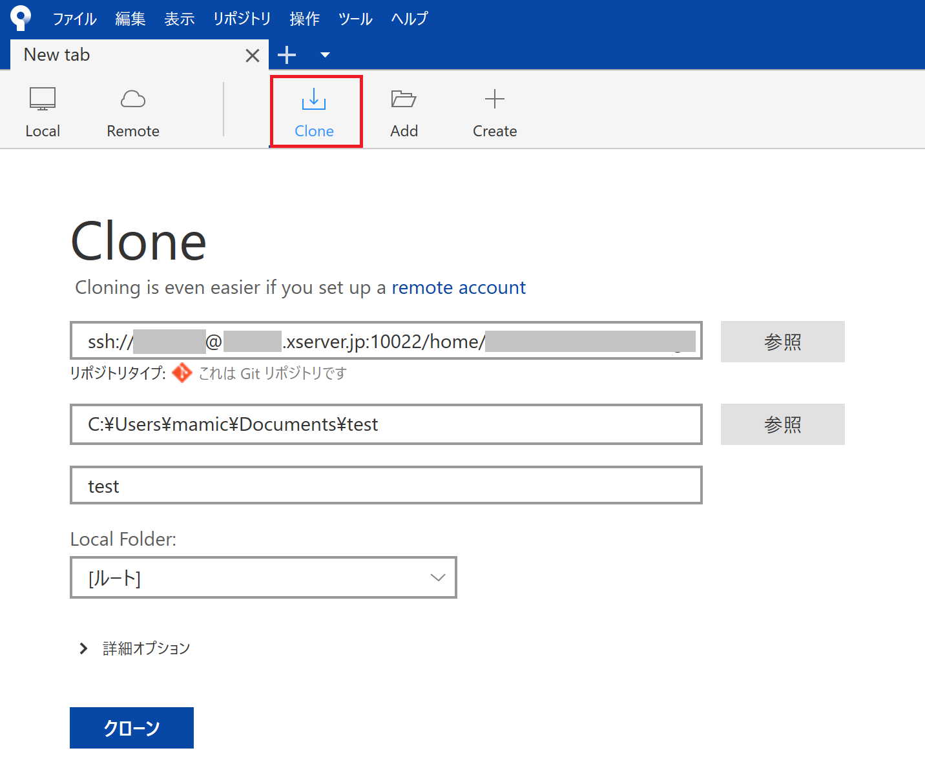Click the ssh source URL input field

tap(386, 340)
